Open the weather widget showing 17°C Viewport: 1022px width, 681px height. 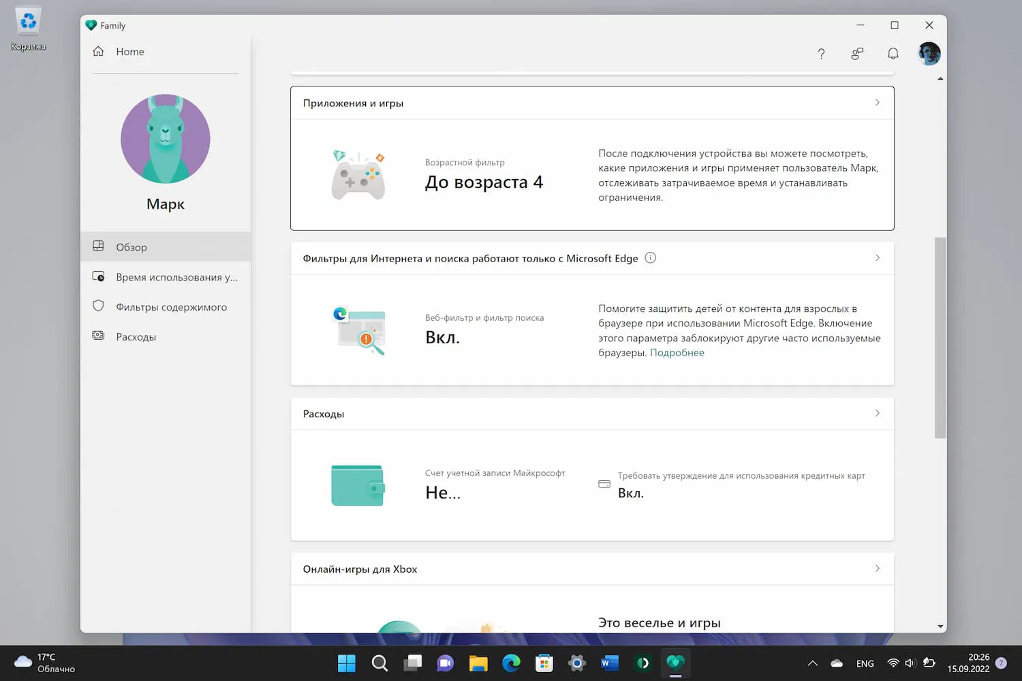click(45, 663)
